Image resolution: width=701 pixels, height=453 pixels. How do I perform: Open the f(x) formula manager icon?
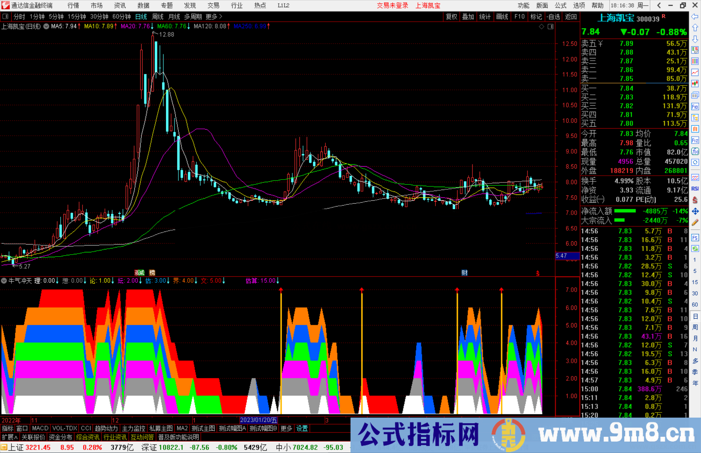pyautogui.click(x=695, y=151)
